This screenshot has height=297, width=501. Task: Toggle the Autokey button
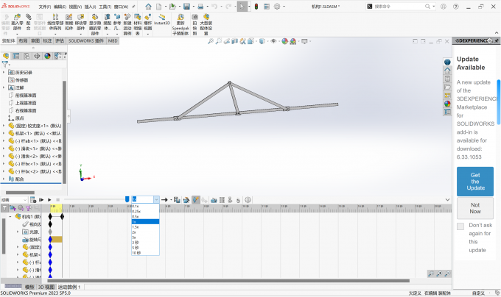[196, 200]
